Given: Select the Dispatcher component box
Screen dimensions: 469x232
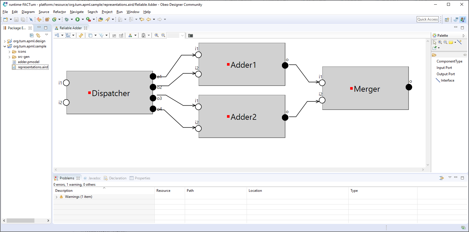Looking at the screenshot, I should (x=110, y=93).
